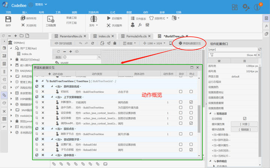Click the paper plane send icon
The height and width of the screenshot is (168, 270).
[x=109, y=43]
